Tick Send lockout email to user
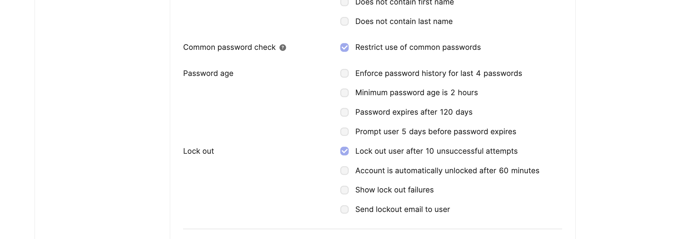The height and width of the screenshot is (239, 692). coord(344,210)
